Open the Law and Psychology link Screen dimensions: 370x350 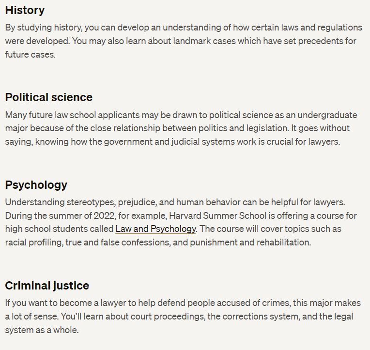click(x=155, y=229)
